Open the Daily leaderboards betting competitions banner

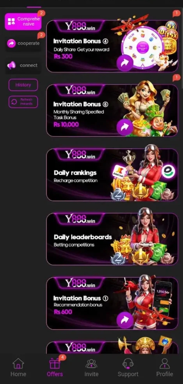click(112, 239)
